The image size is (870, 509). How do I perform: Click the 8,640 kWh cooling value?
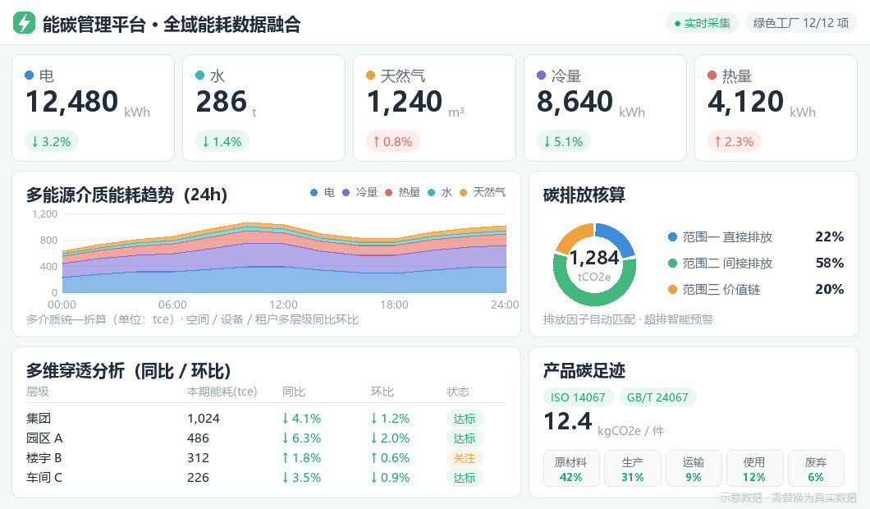(x=591, y=103)
